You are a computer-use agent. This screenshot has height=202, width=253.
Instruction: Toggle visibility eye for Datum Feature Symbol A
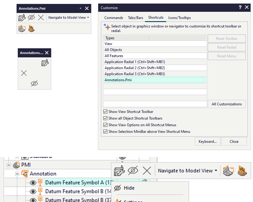[x=33, y=183]
